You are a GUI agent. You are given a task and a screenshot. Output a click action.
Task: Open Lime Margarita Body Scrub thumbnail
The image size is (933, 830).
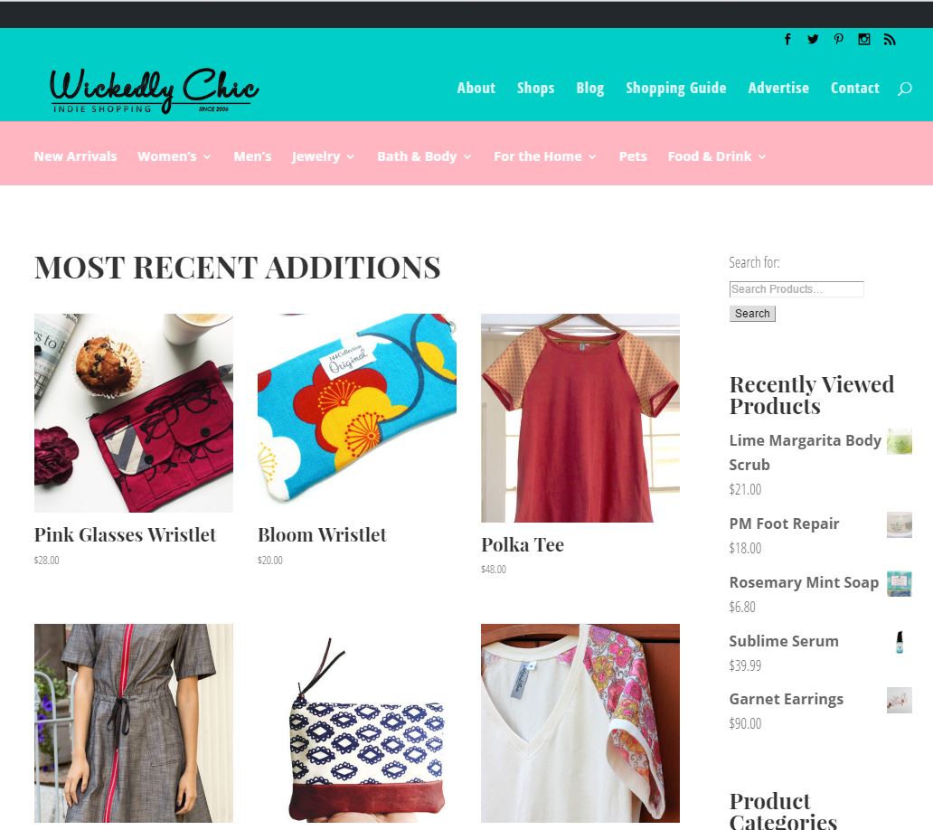tap(899, 441)
